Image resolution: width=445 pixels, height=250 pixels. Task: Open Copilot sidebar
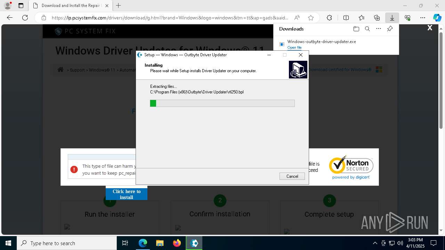[437, 18]
